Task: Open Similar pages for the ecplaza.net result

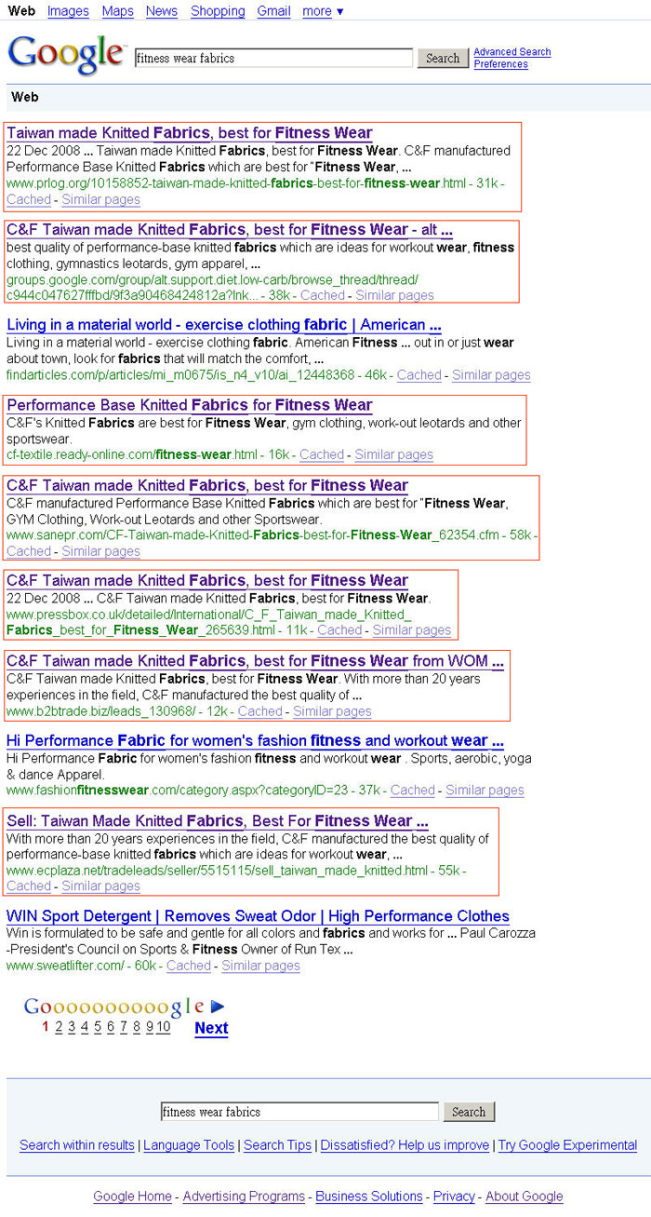Action: point(100,886)
